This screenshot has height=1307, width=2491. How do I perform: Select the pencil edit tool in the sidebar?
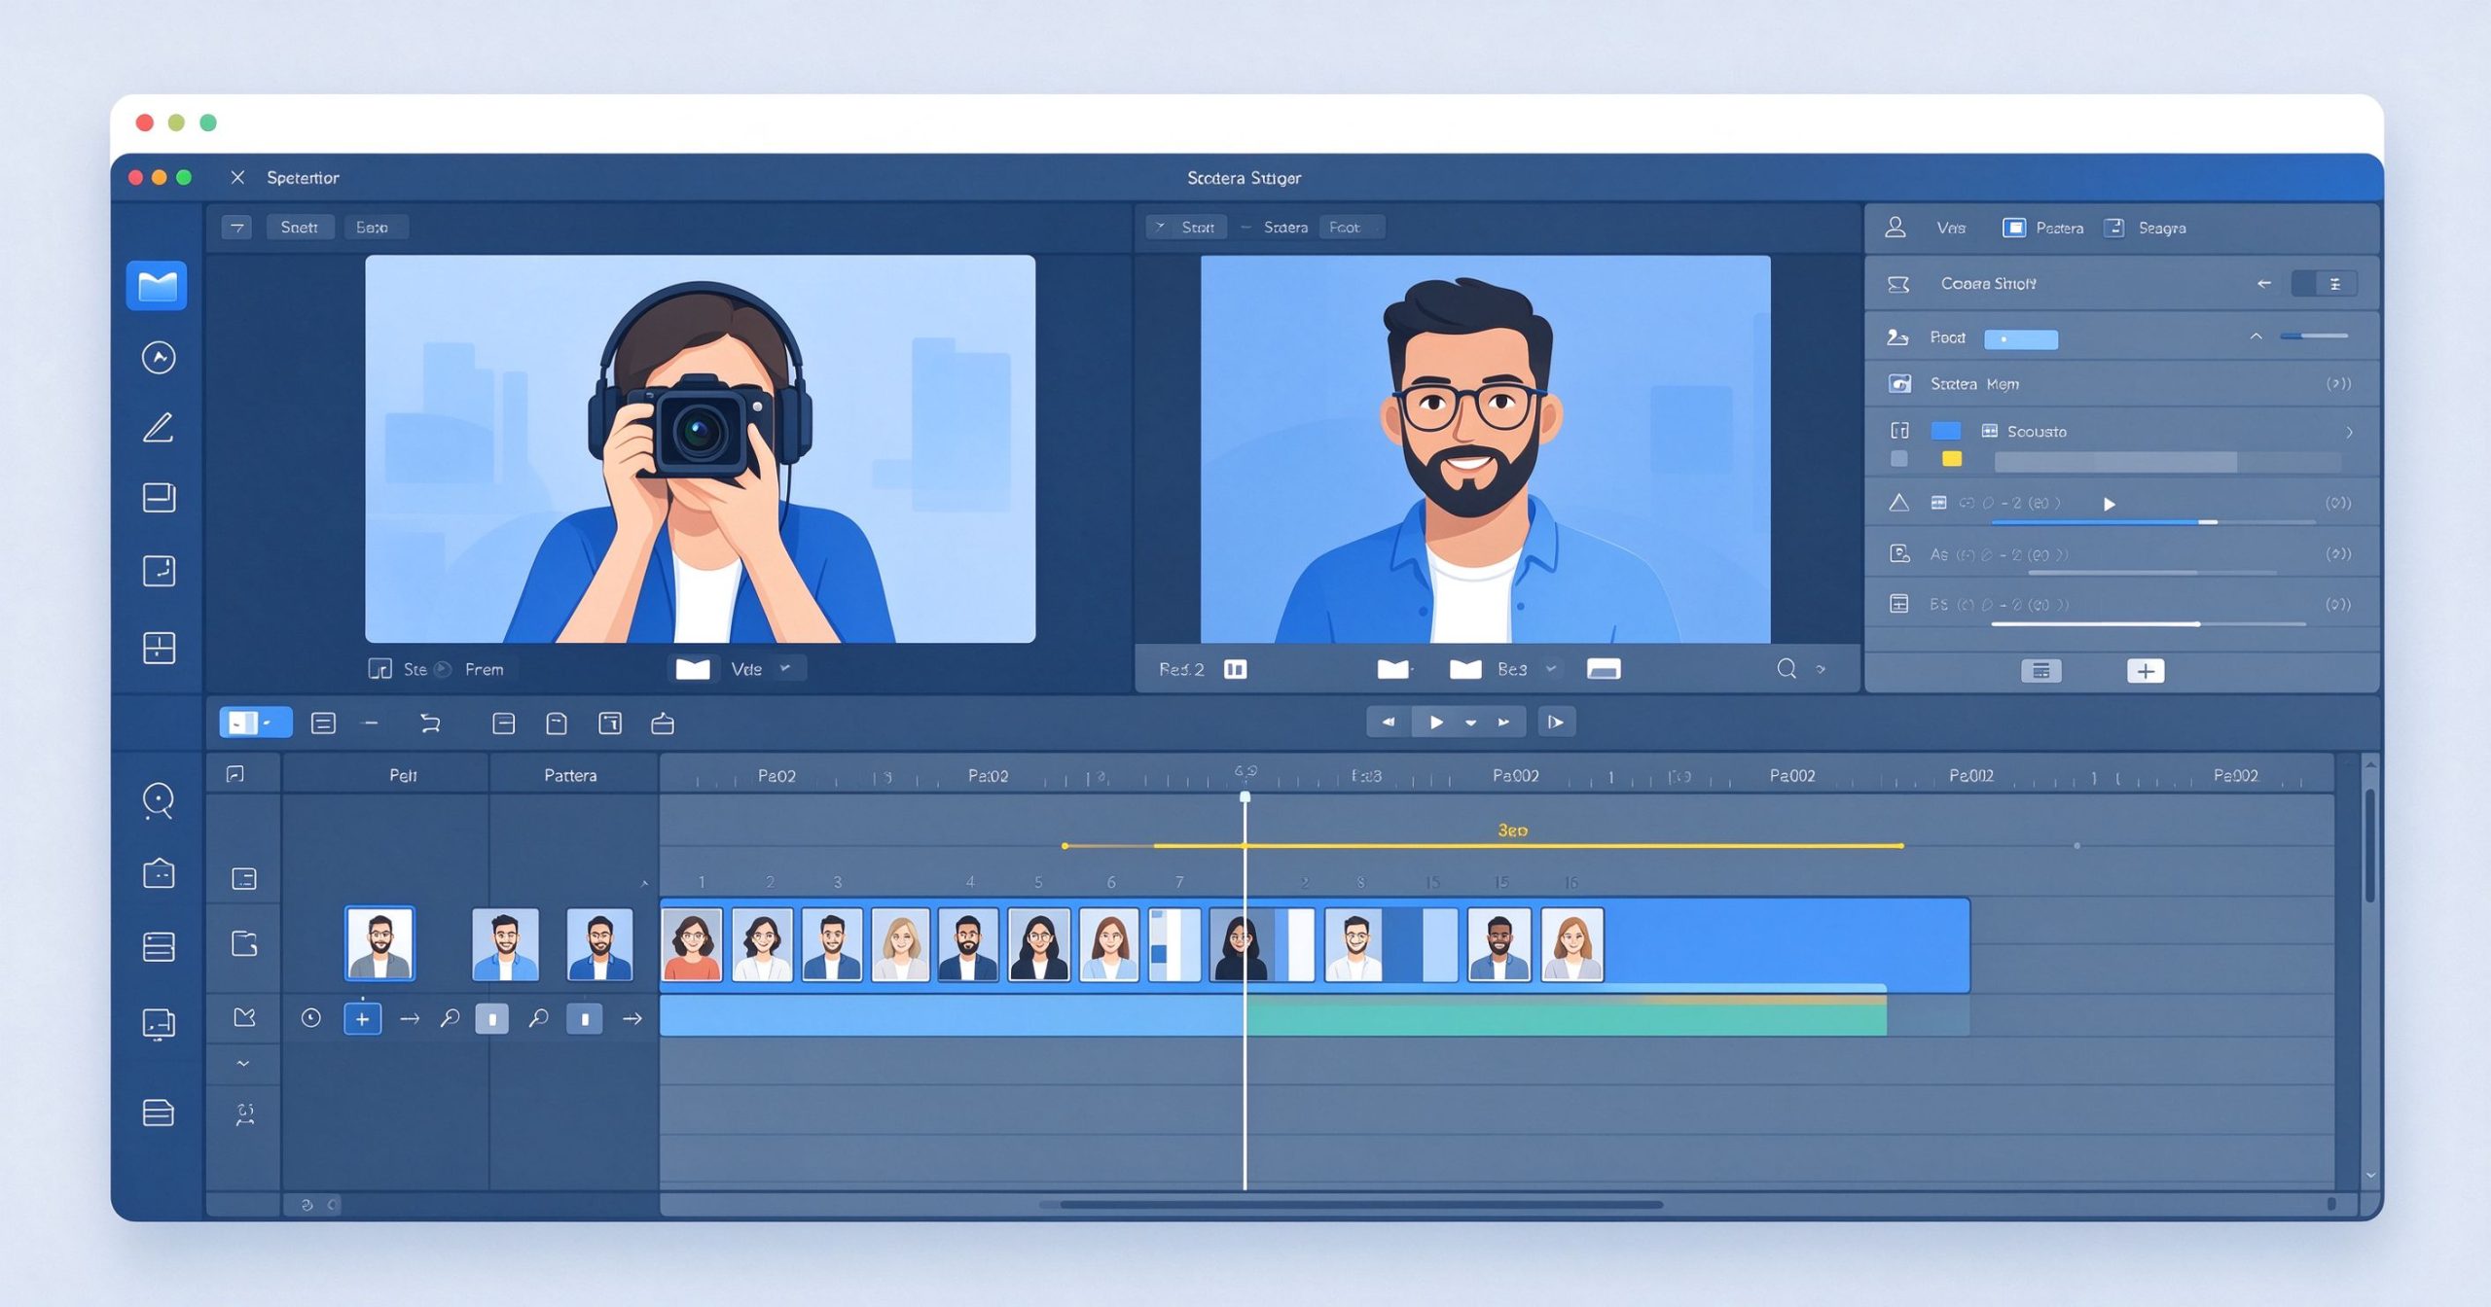click(159, 428)
